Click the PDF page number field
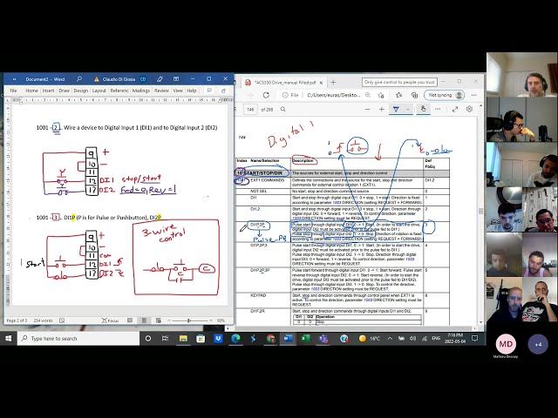Image resolution: width=558 pixels, height=418 pixels. 250,110
